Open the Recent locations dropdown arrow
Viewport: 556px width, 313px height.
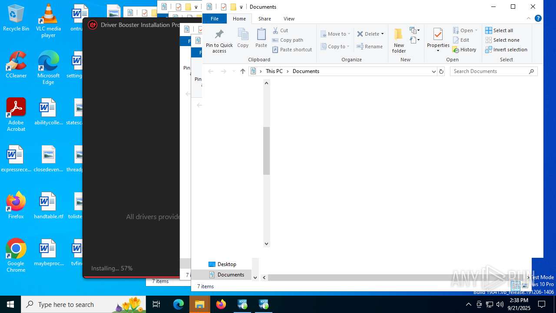pyautogui.click(x=234, y=71)
